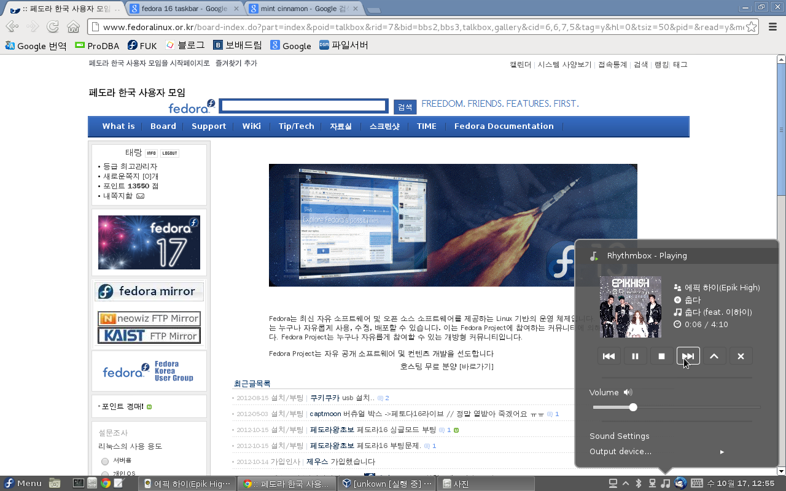Open ProDBA bookmark
Image resolution: width=786 pixels, height=491 pixels.
(97, 45)
